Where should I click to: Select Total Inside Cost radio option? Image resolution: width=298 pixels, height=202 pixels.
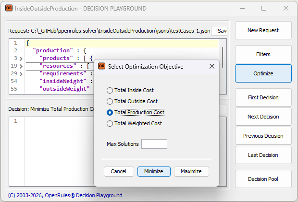[110, 90]
